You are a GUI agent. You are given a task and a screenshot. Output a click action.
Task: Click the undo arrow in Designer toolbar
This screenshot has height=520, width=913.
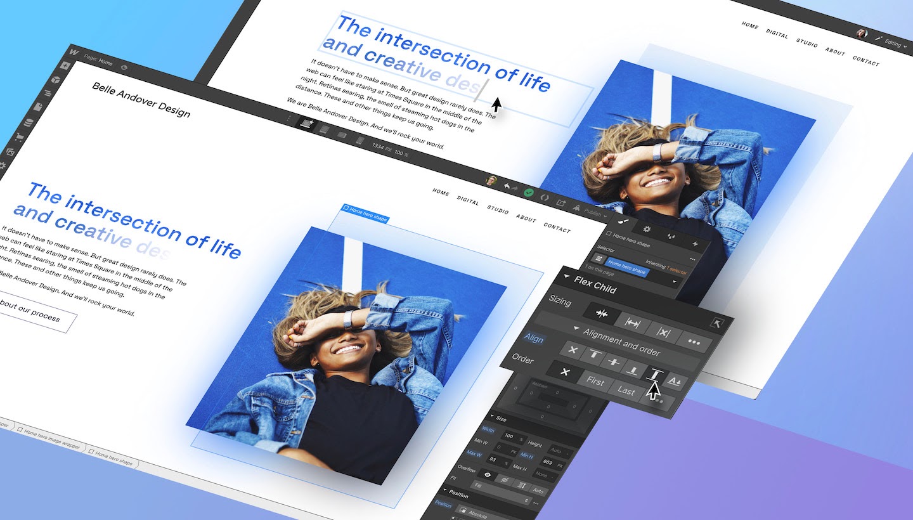coord(507,186)
